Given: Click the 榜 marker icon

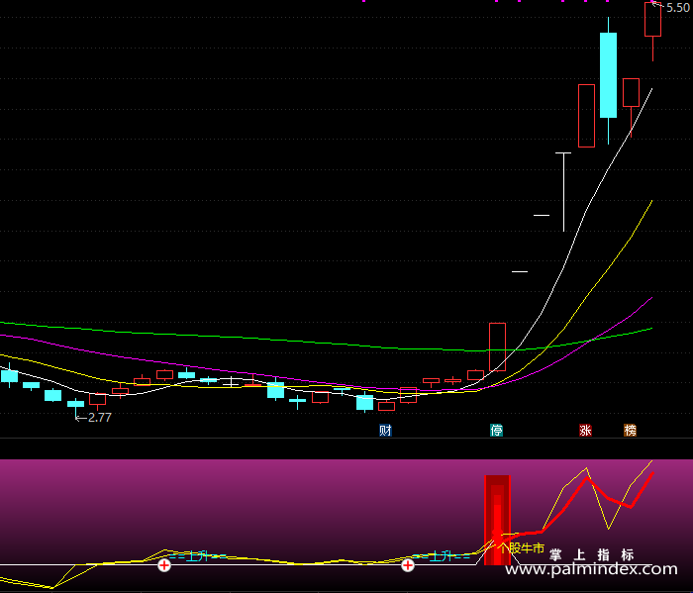Looking at the screenshot, I should 631,430.
